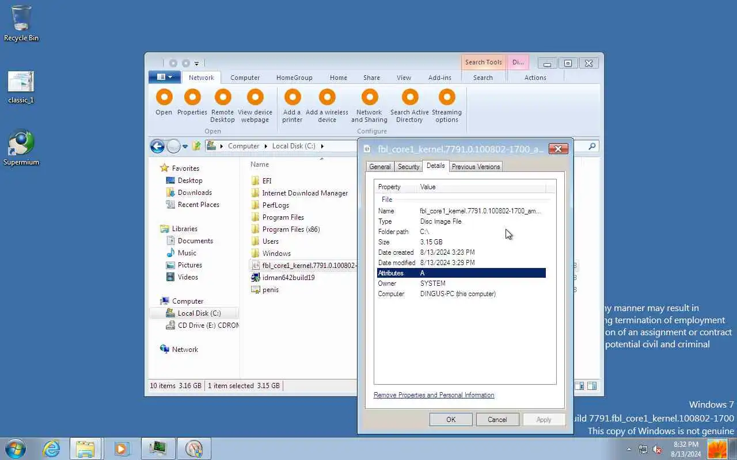This screenshot has width=737, height=460.
Task: Open the blue File menu dropdown
Action: point(165,77)
